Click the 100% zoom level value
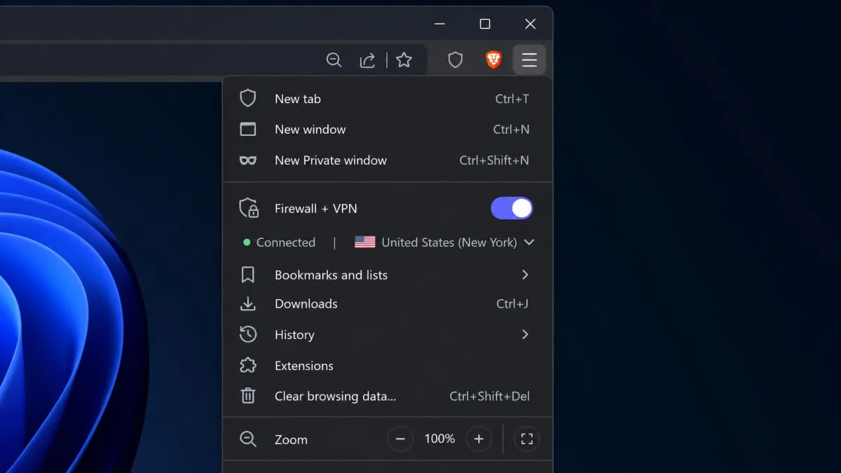Image resolution: width=841 pixels, height=473 pixels. pos(439,439)
